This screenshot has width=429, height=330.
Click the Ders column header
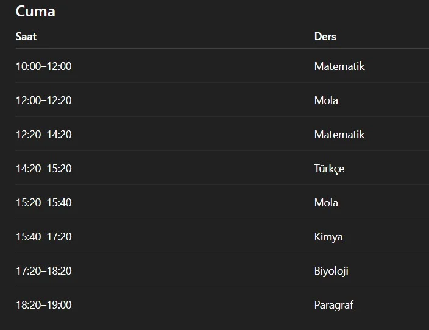[325, 37]
